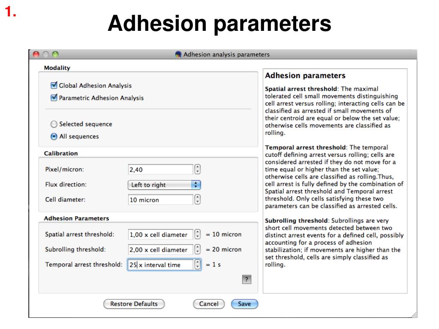Click the Spatial arrest threshold stepper
The width and height of the screenshot is (439, 329).
pos(197,234)
